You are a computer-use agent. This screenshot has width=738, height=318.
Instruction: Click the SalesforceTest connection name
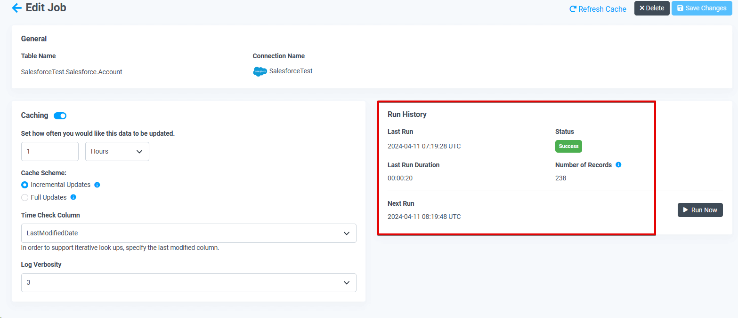[291, 71]
